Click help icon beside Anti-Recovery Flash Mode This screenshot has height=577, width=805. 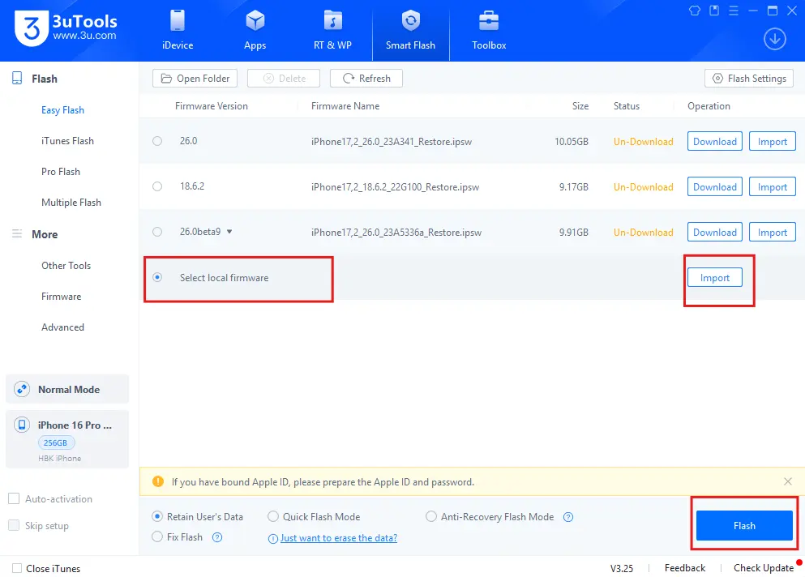click(568, 517)
